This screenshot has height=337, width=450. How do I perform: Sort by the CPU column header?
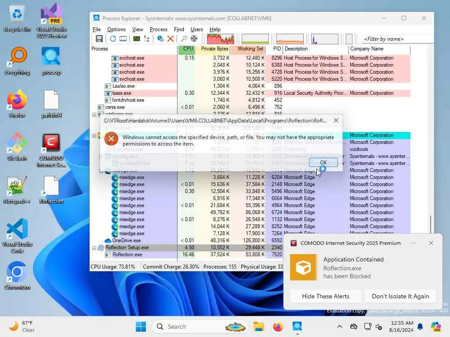pyautogui.click(x=186, y=49)
